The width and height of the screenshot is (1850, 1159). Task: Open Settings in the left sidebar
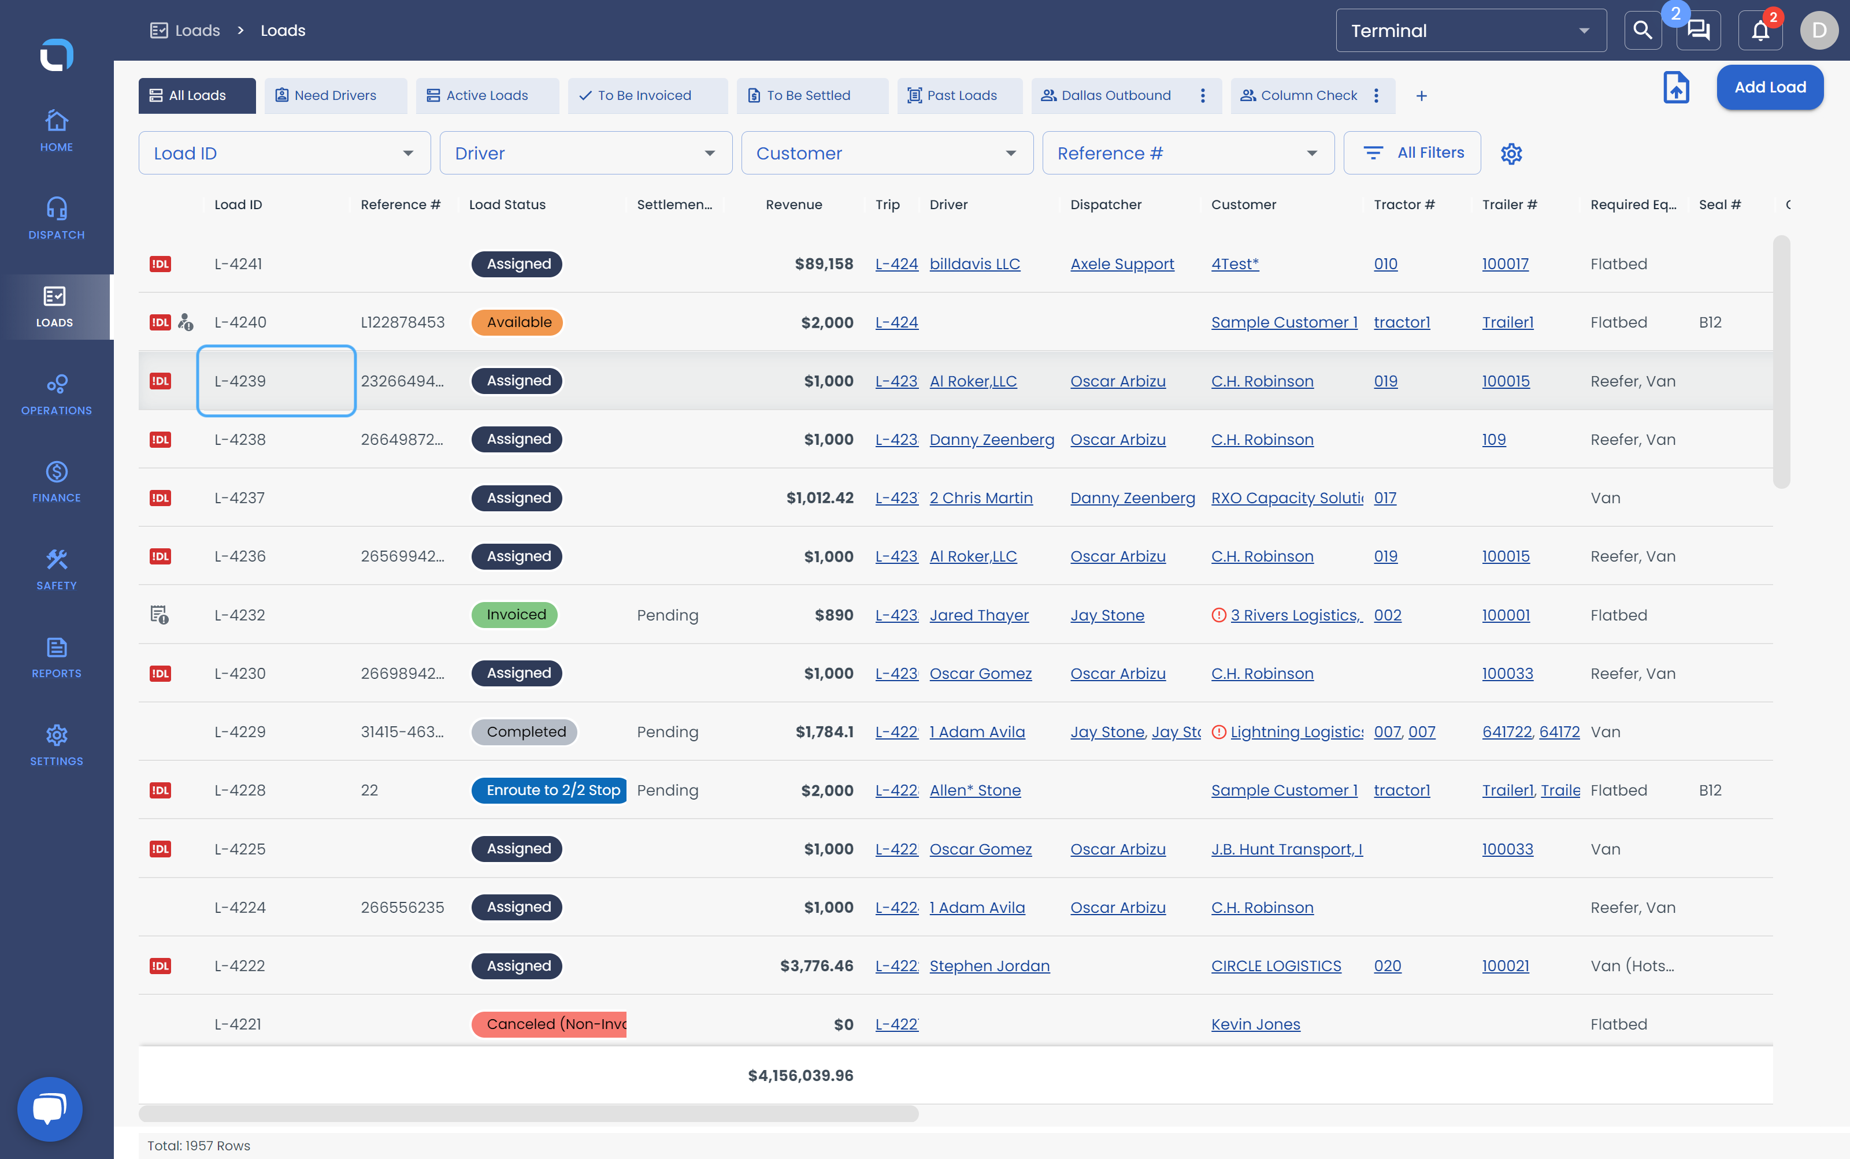tap(56, 746)
